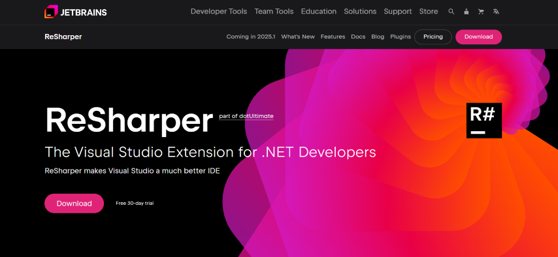Open the Docs link
Image resolution: width=558 pixels, height=257 pixels.
point(358,37)
